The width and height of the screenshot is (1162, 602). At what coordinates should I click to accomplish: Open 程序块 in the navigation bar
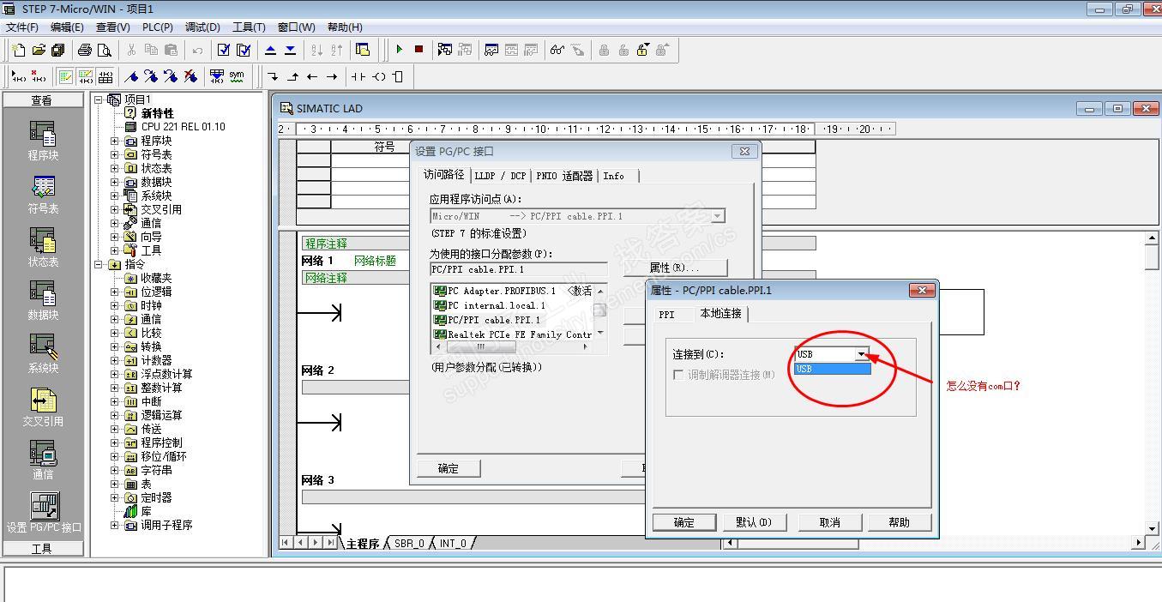pyautogui.click(x=43, y=141)
